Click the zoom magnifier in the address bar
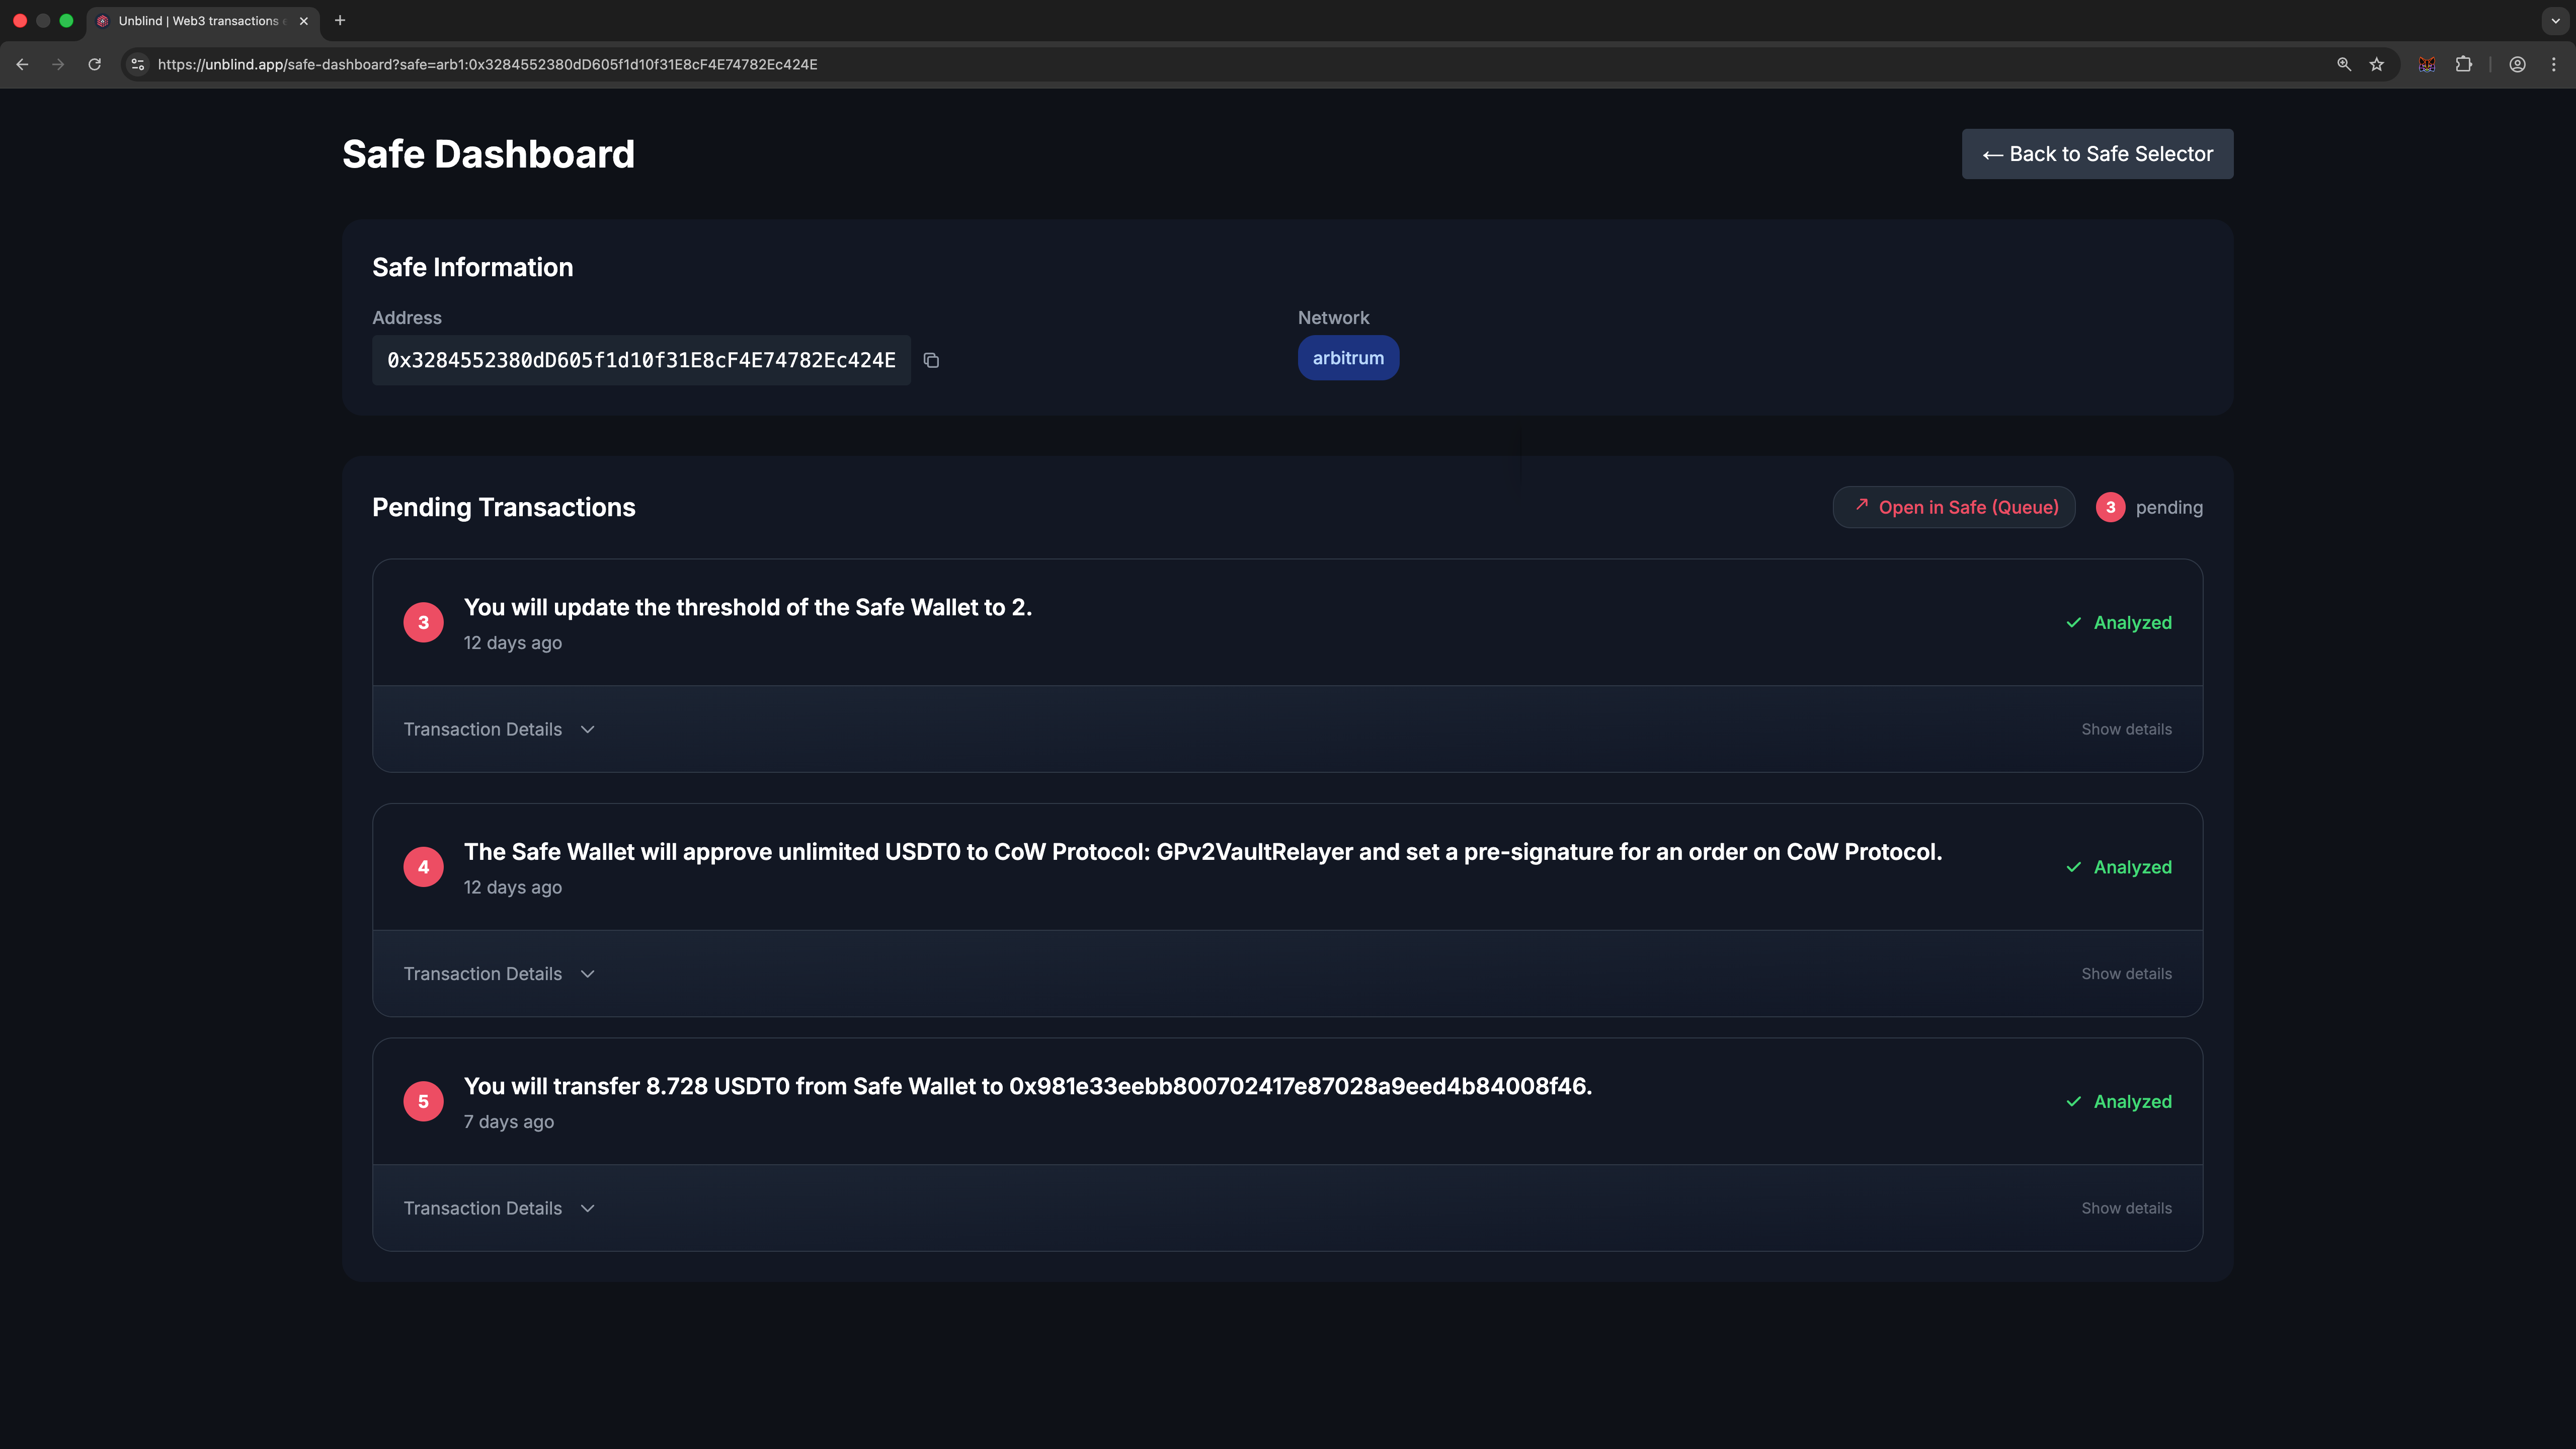The width and height of the screenshot is (2576, 1449). 2344,63
